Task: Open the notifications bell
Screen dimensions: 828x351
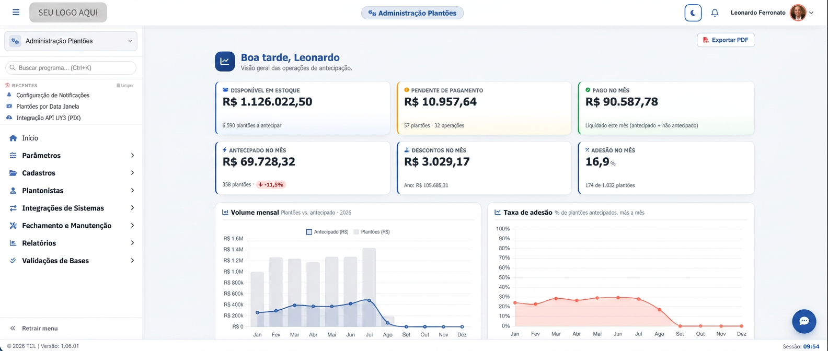Action: tap(715, 13)
